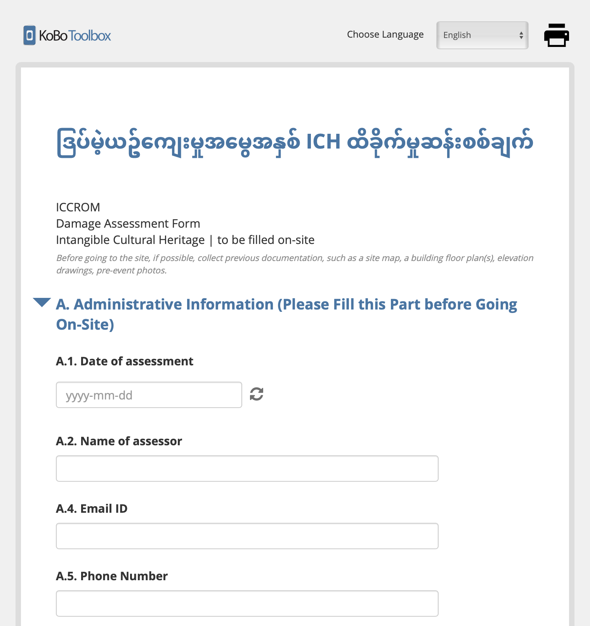The height and width of the screenshot is (626, 590).
Task: Click the A.2 Name of assessor label
Action: [x=119, y=441]
